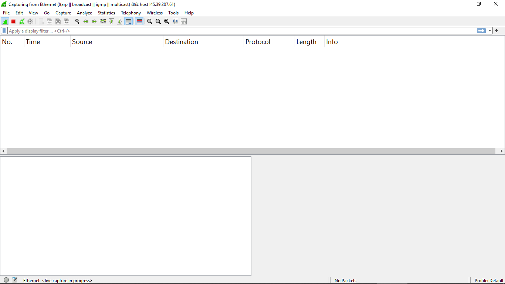The height and width of the screenshot is (284, 505).
Task: Open the Statistics menu
Action: 106,13
